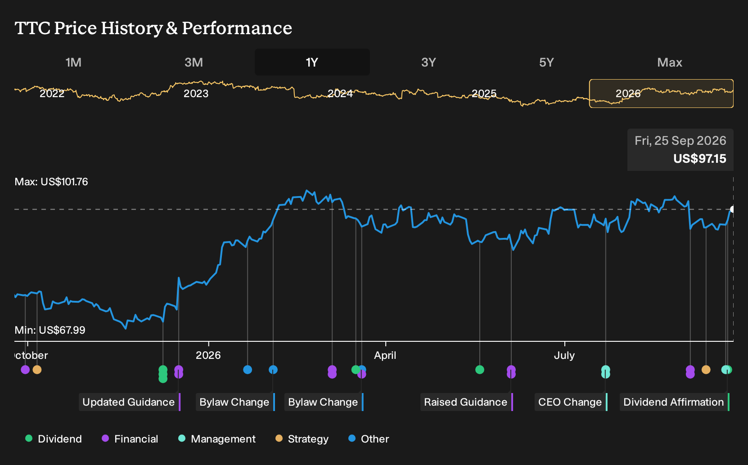The width and height of the screenshot is (748, 465).
Task: Click the July axis label
Action: (x=564, y=355)
